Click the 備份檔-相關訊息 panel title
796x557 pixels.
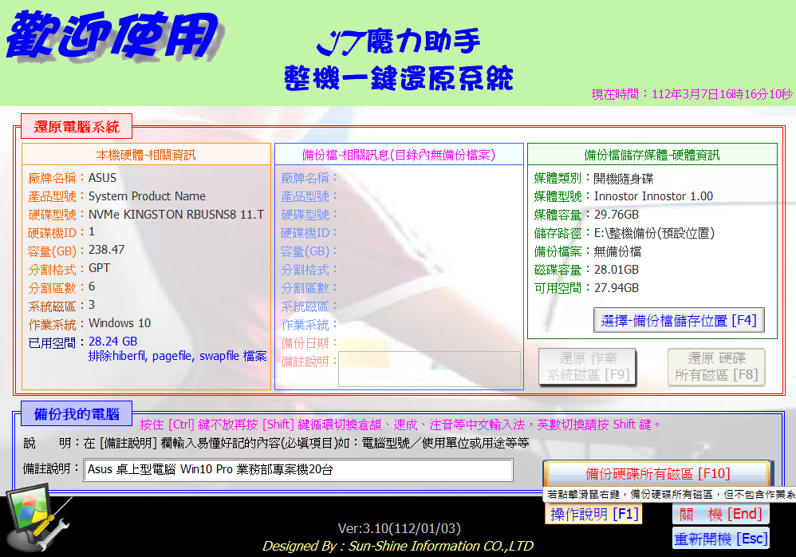[399, 155]
